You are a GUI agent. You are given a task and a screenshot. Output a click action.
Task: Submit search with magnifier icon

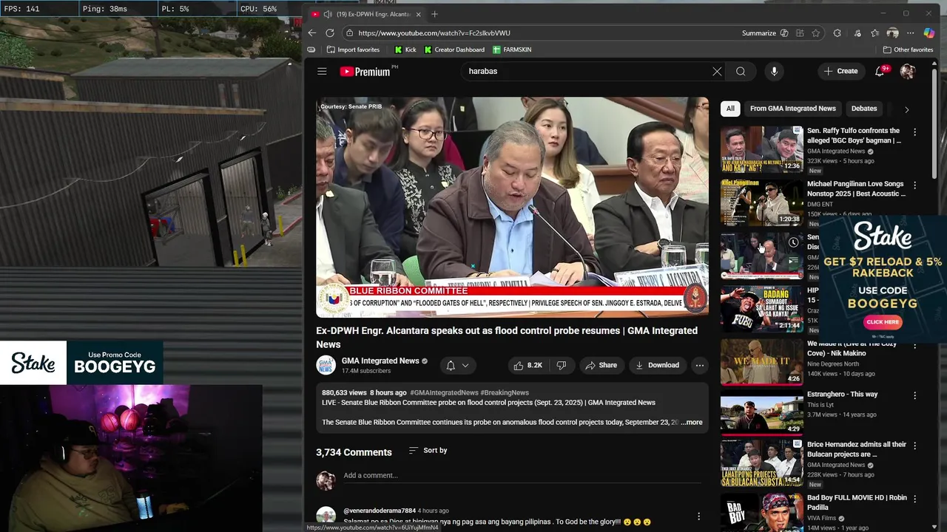coord(741,71)
